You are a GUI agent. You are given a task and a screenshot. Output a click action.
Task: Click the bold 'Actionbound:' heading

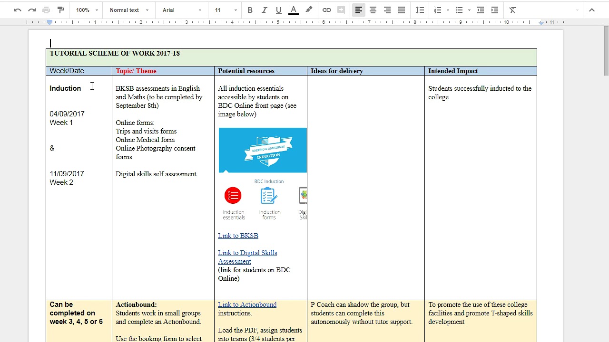(x=136, y=304)
